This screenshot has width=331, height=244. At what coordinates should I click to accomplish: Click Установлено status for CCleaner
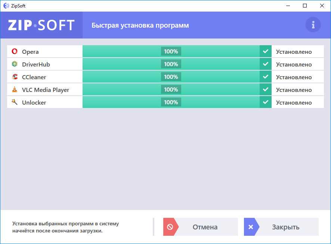(294, 77)
